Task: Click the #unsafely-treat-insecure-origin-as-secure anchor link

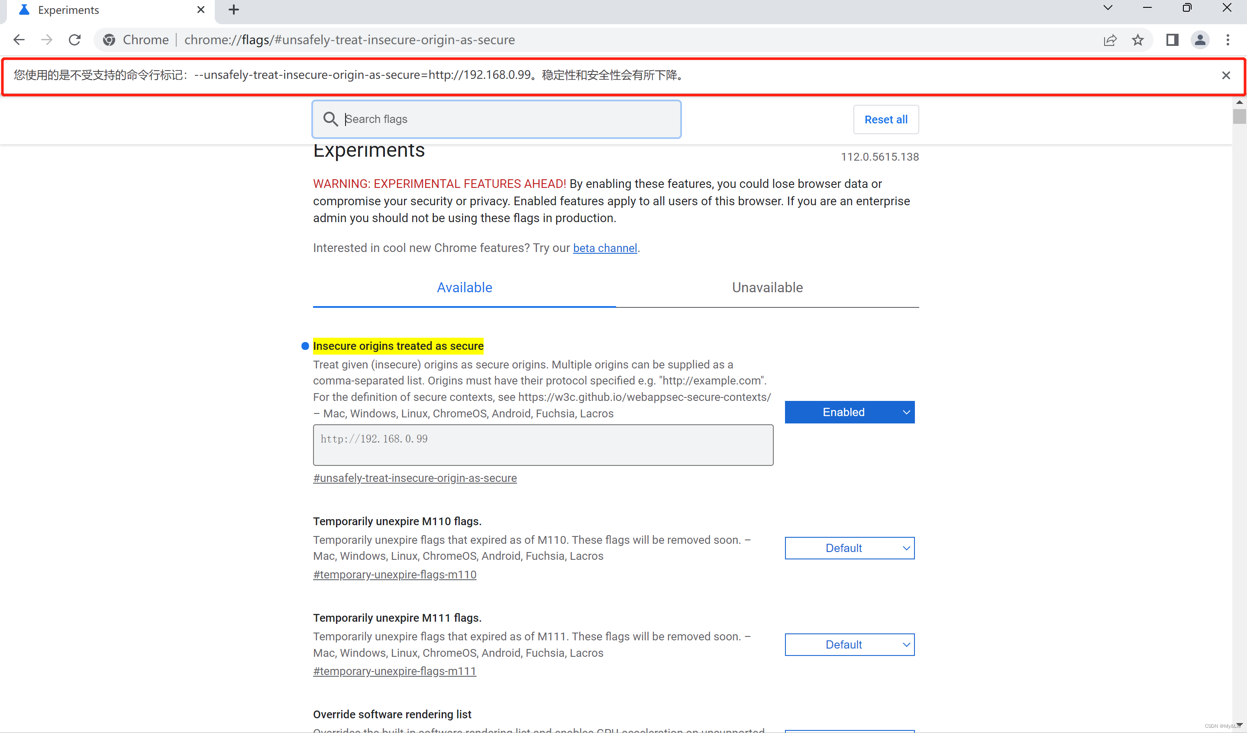Action: coord(415,478)
